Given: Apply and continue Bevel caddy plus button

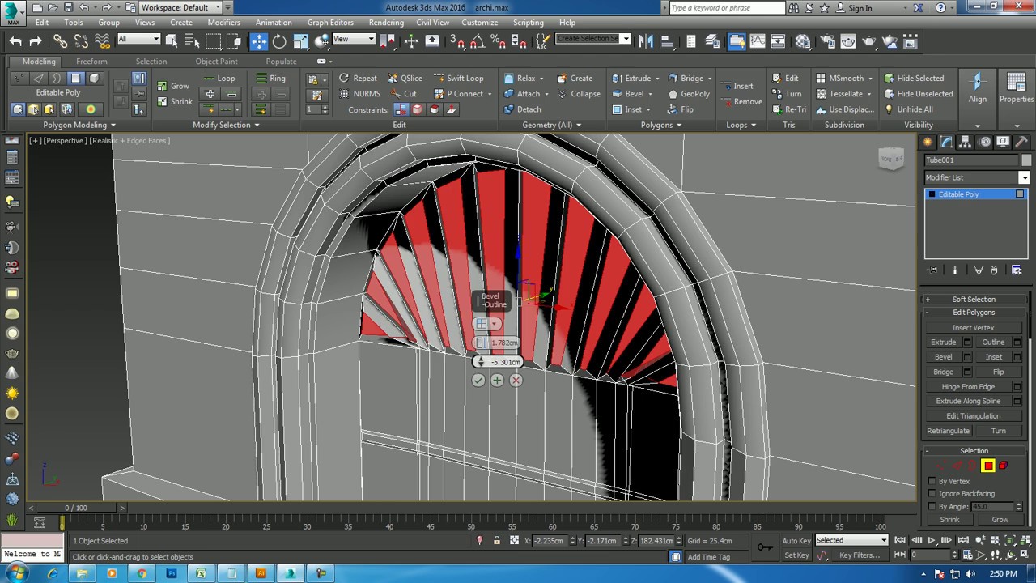Looking at the screenshot, I should [x=497, y=381].
